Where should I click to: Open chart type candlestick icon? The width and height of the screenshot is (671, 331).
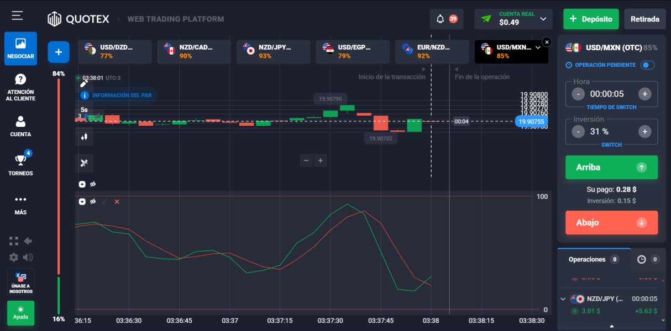(84, 136)
